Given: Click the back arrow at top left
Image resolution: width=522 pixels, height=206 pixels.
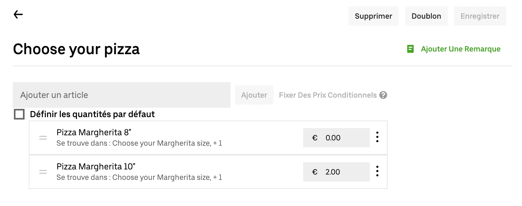Looking at the screenshot, I should 18,14.
